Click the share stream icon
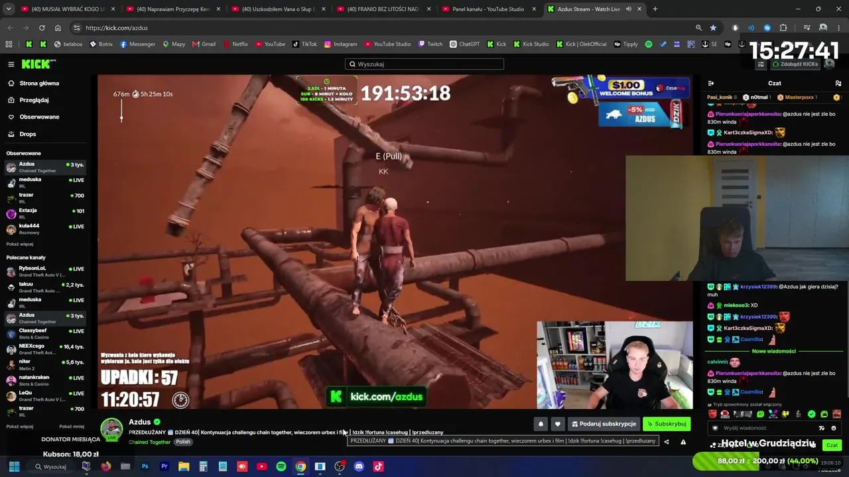This screenshot has height=477, width=849. click(666, 442)
